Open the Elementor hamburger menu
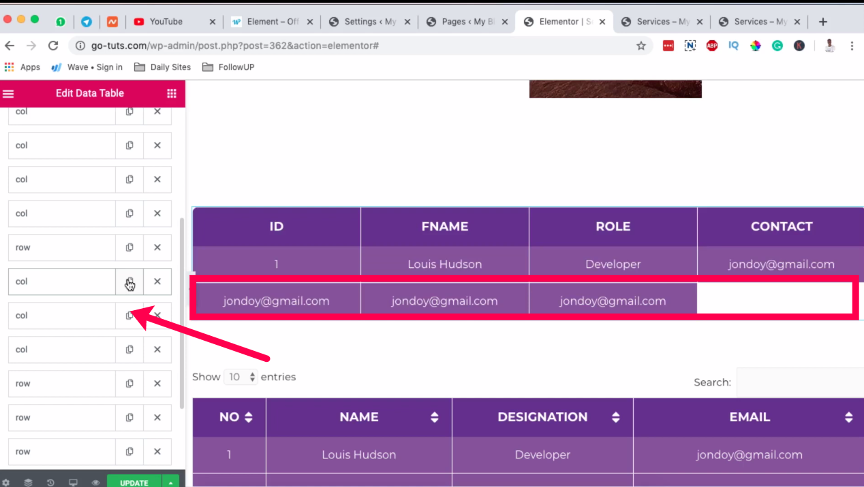This screenshot has width=864, height=487. (8, 94)
